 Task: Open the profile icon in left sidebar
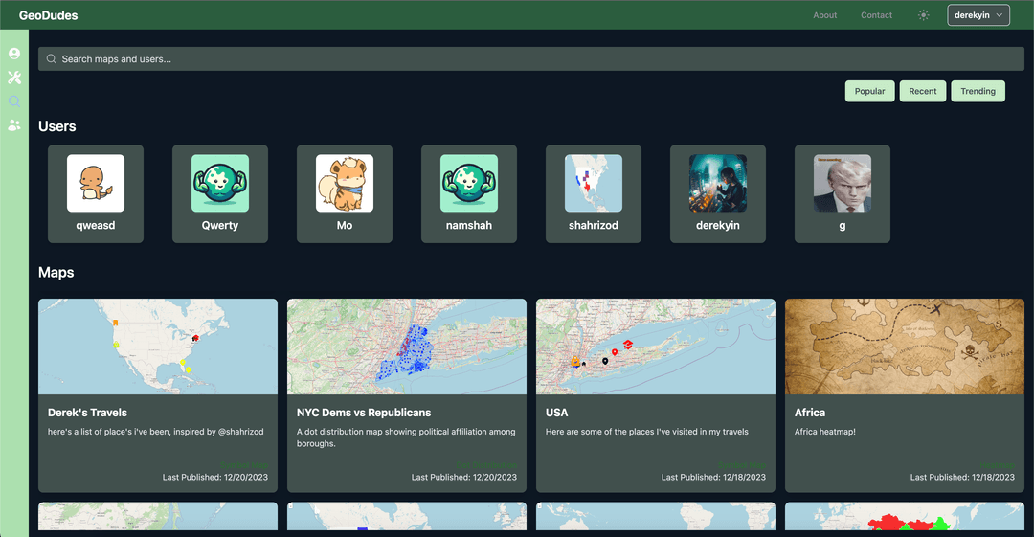(14, 54)
